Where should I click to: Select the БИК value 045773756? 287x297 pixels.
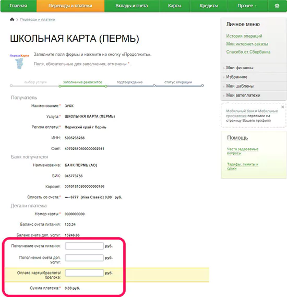74,176
